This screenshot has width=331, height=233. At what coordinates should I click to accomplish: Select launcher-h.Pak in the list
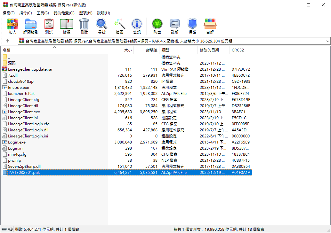click(21, 93)
